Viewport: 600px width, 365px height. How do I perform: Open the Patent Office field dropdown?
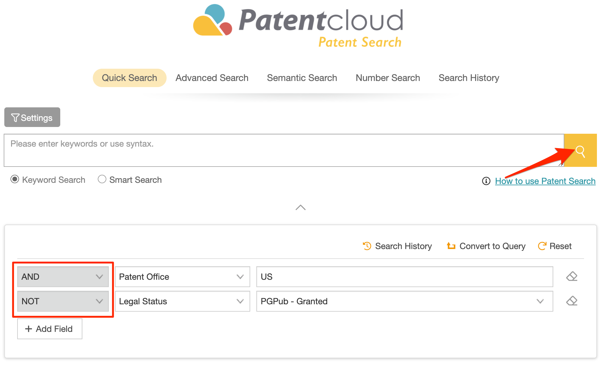(183, 277)
